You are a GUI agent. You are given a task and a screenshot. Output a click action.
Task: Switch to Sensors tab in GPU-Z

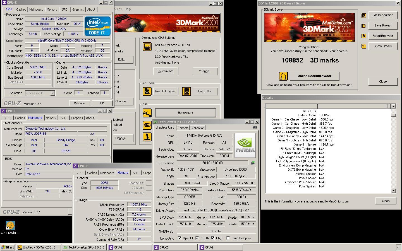pyautogui.click(x=183, y=128)
